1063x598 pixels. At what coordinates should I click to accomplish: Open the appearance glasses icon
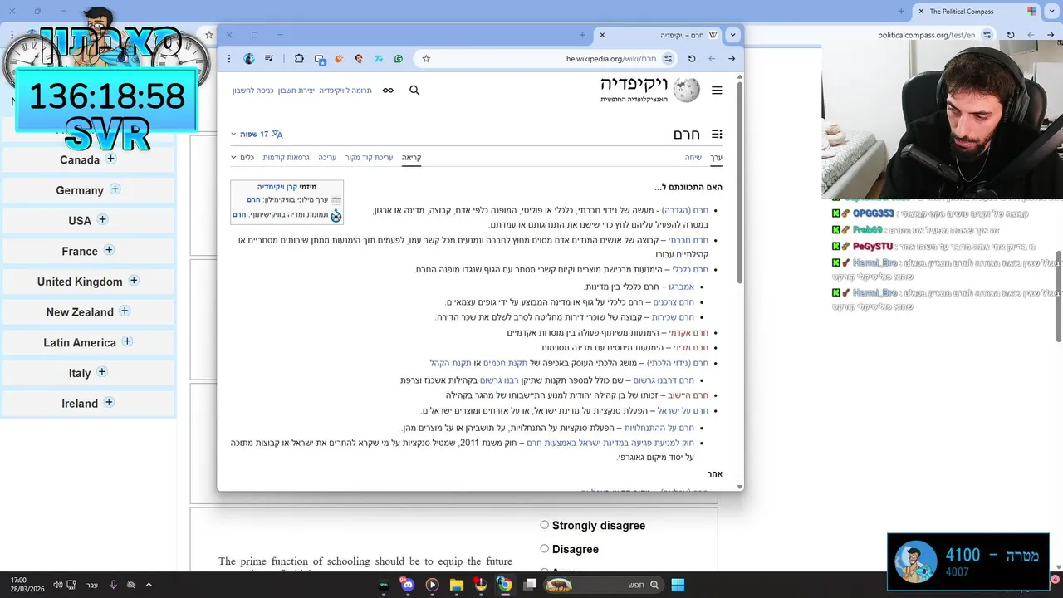click(x=388, y=90)
